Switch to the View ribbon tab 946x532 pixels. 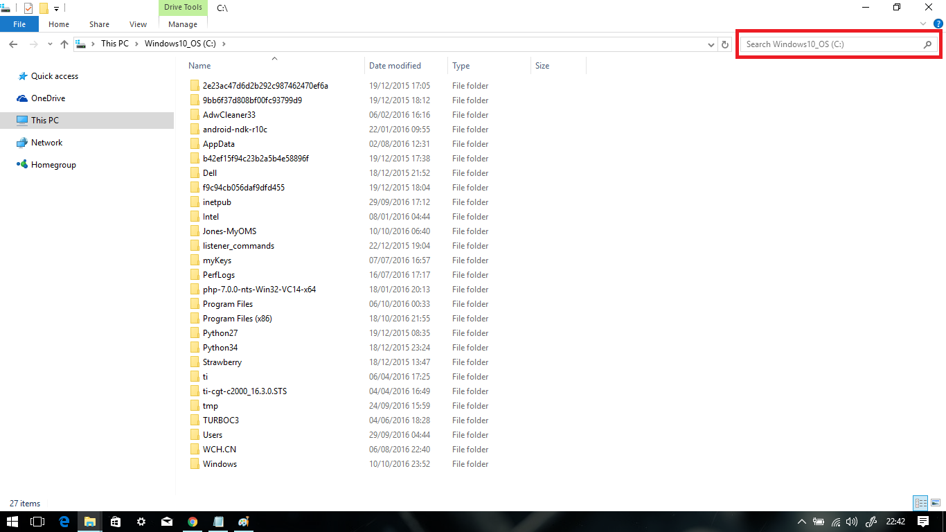(138, 24)
